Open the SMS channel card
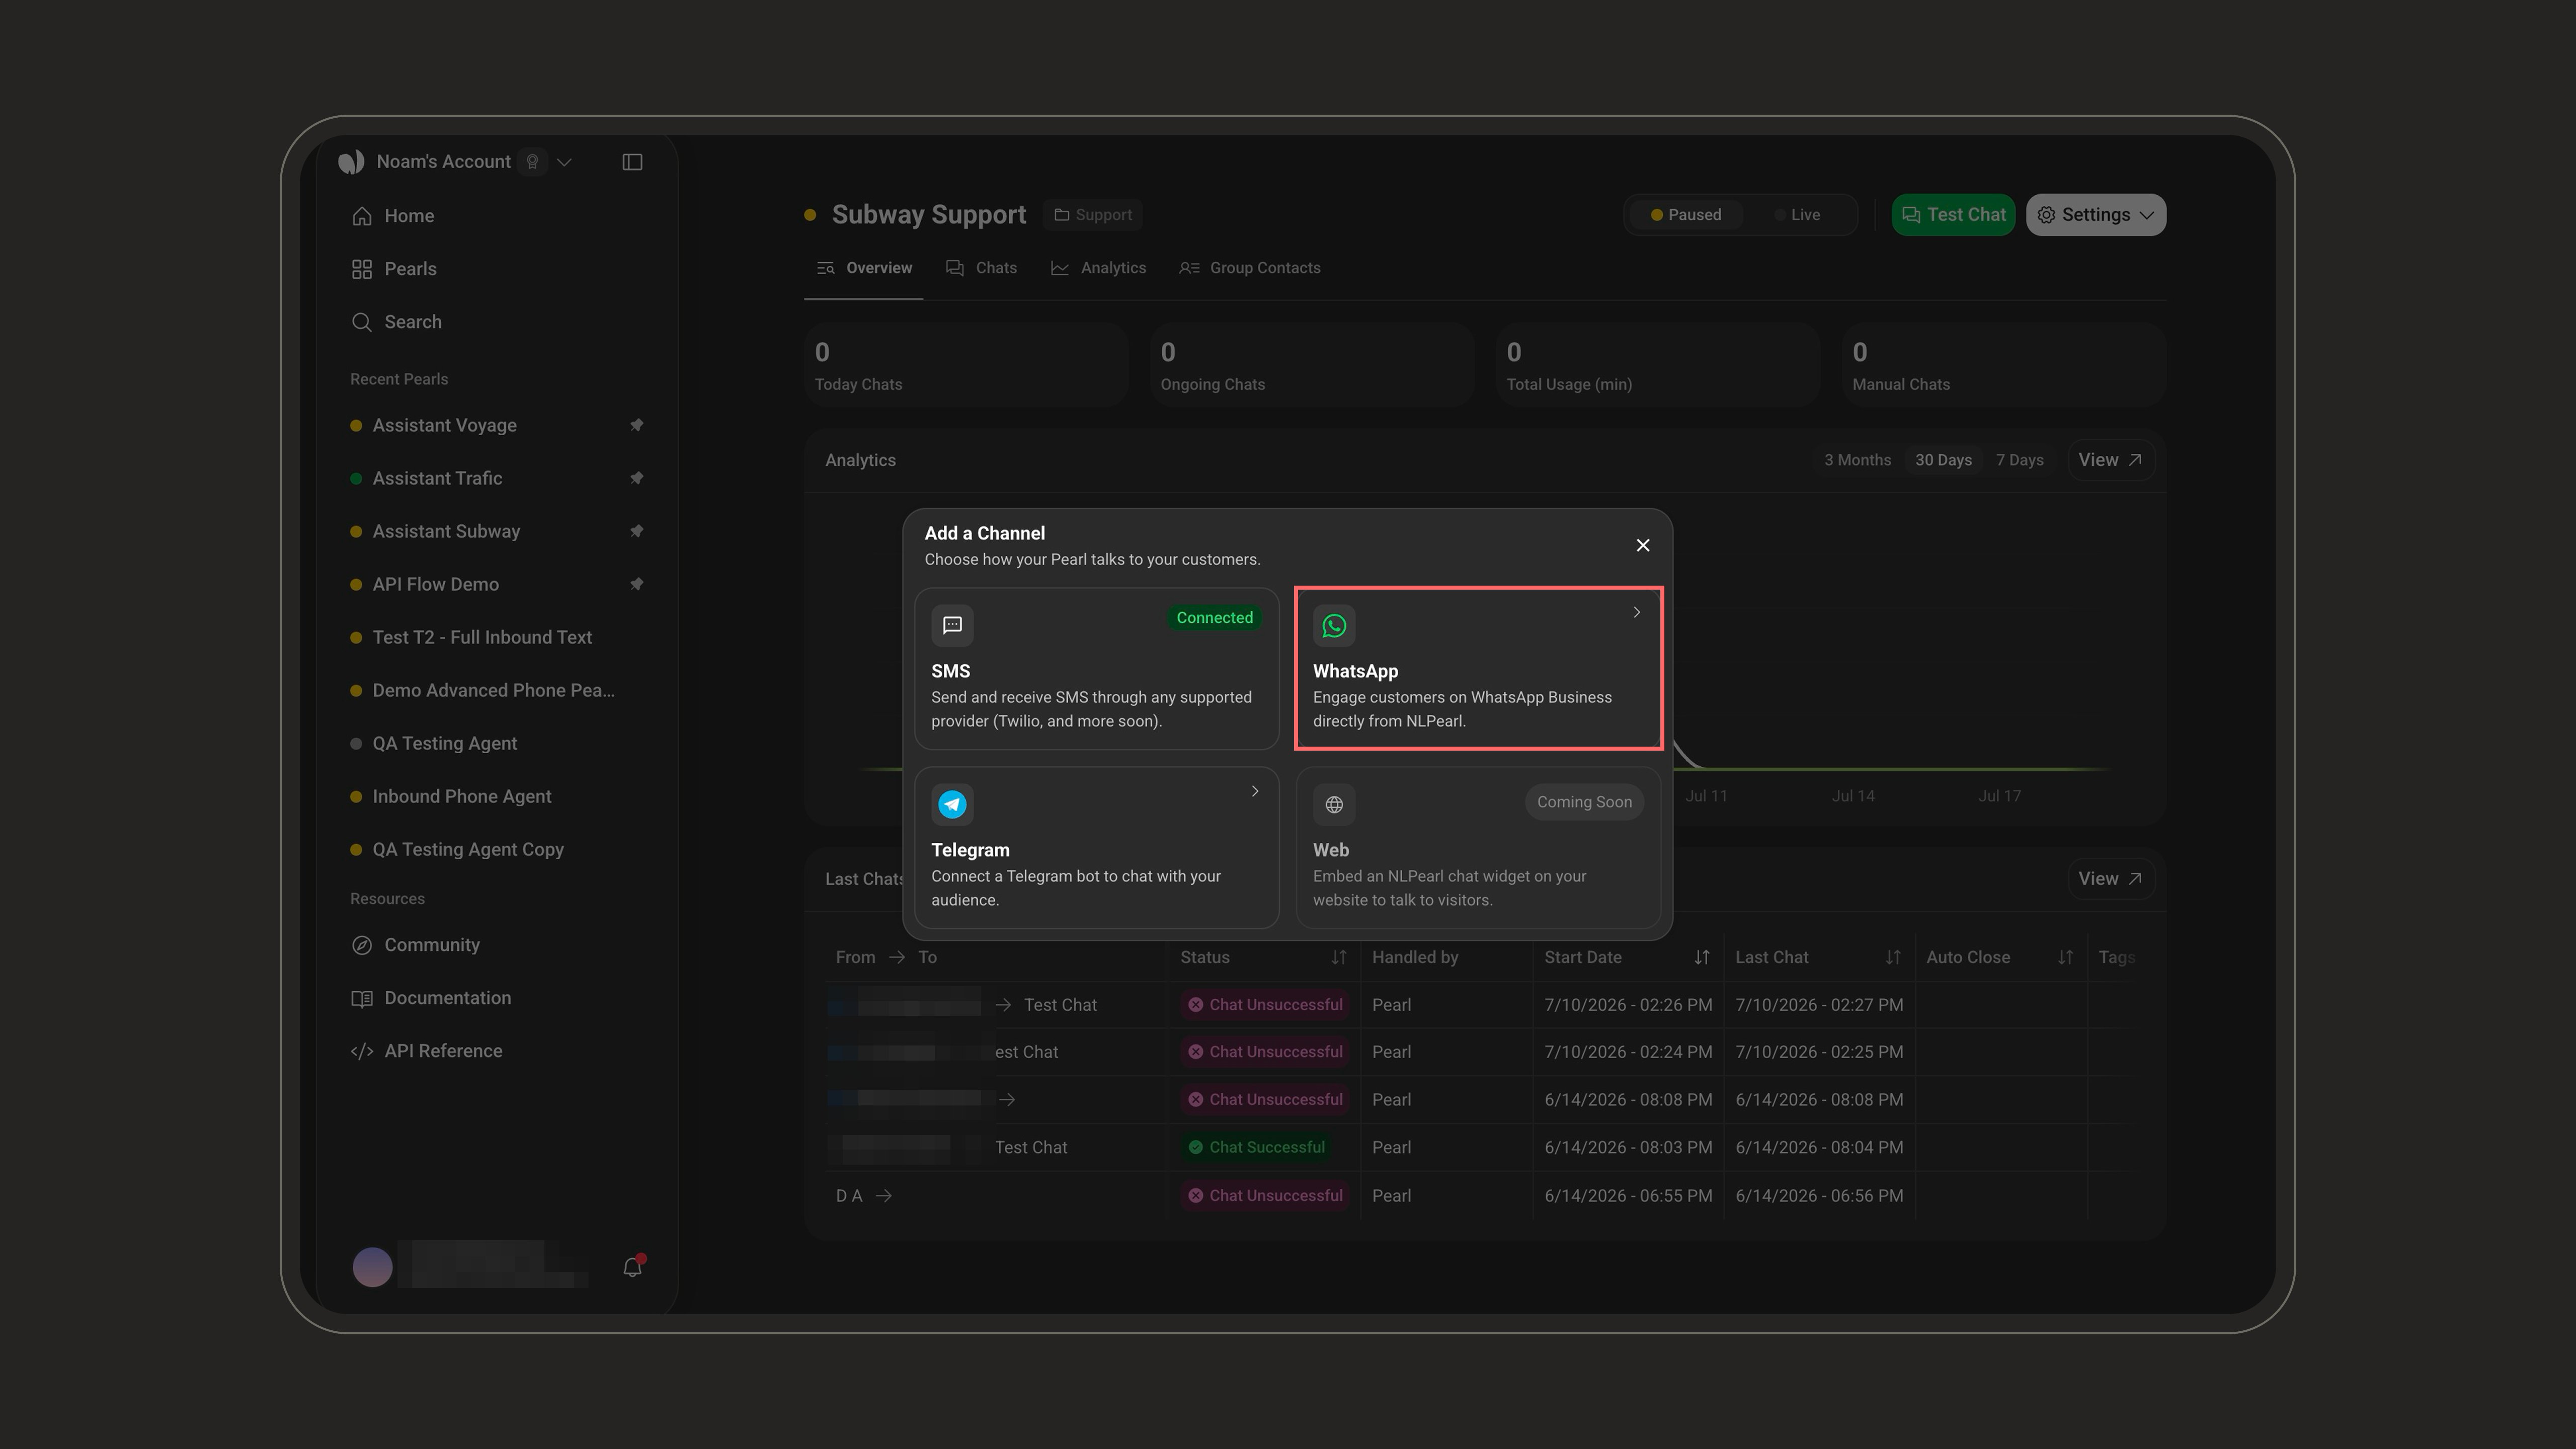This screenshot has height=1449, width=2576. coord(1096,668)
